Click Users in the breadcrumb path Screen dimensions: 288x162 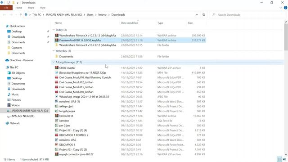point(90,15)
